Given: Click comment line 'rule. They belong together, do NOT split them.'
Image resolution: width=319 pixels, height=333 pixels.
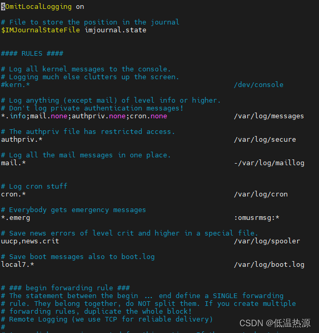Looking at the screenshot, I should click(x=104, y=304).
